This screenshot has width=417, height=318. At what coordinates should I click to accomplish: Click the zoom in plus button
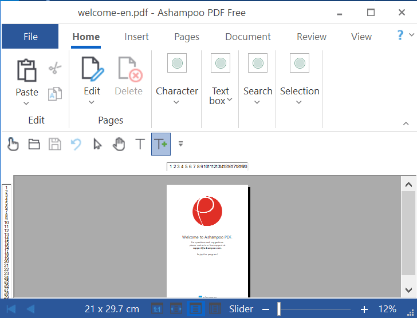364,309
